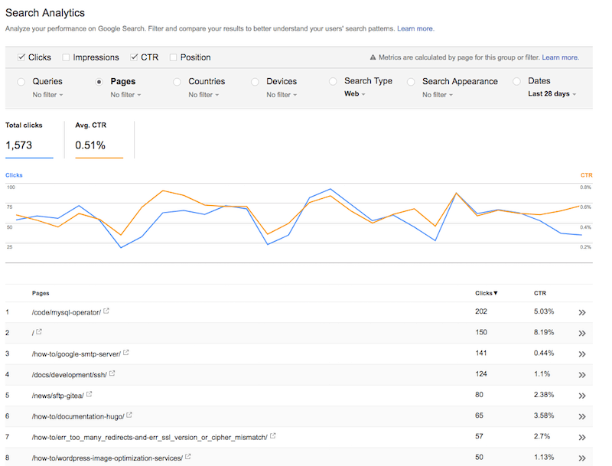Select the Queries radio button
The image size is (612, 466).
tap(21, 82)
